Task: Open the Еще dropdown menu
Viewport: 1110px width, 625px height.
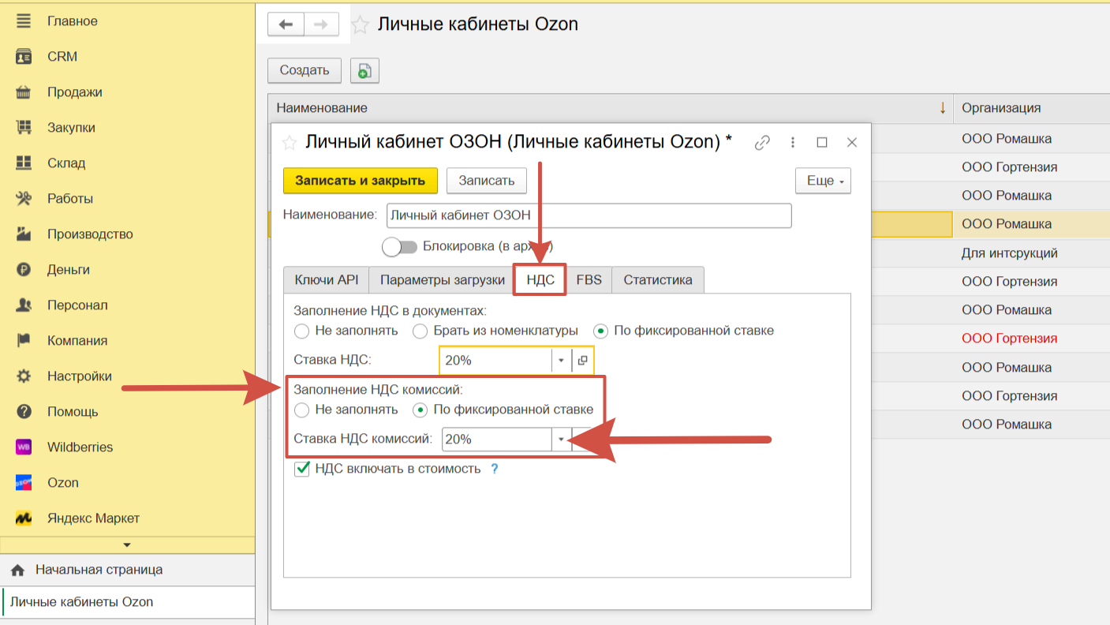Action: (x=823, y=181)
